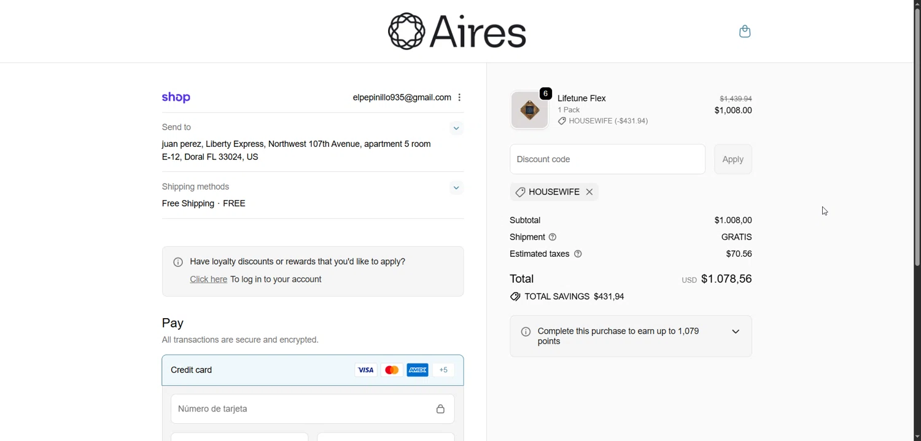Click the HOUSEWIFE tag icon chip

tap(520, 193)
